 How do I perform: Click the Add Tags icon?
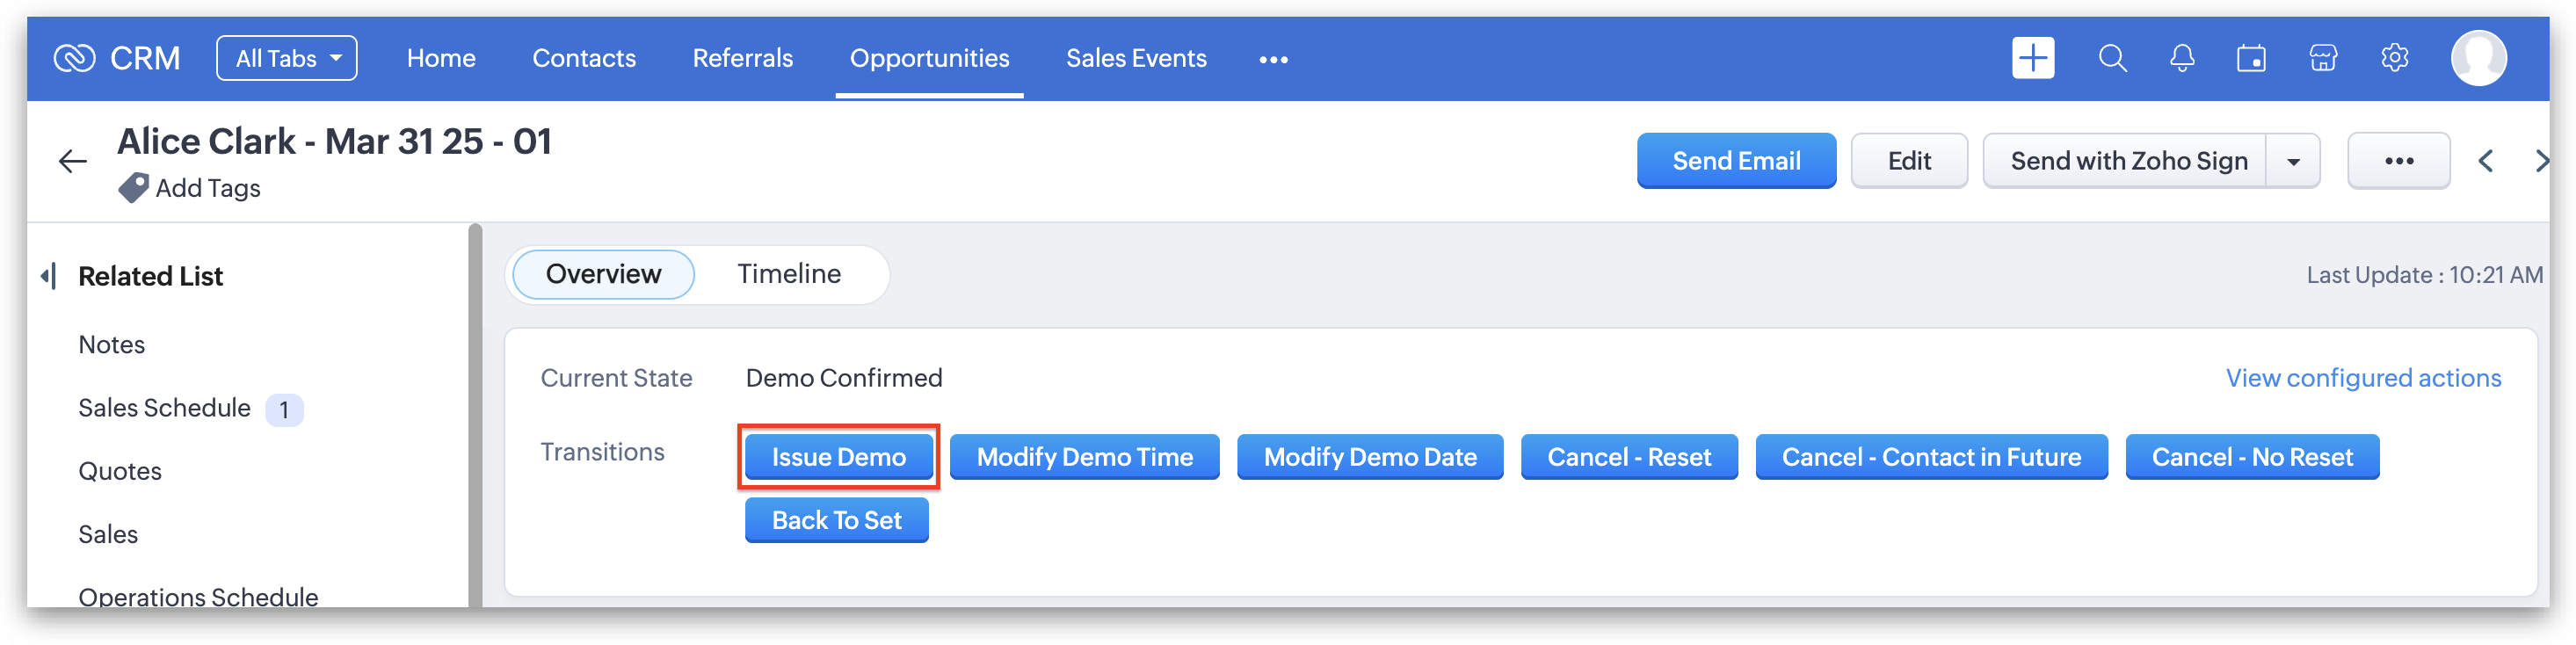133,188
